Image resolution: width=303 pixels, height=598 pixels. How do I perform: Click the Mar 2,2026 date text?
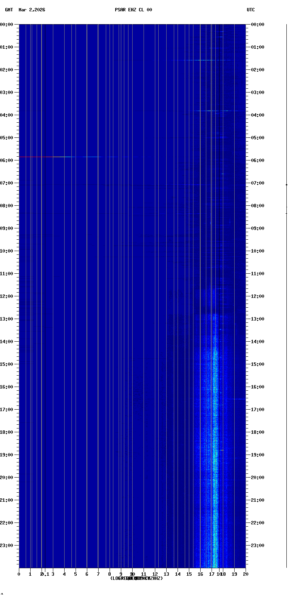(x=32, y=10)
